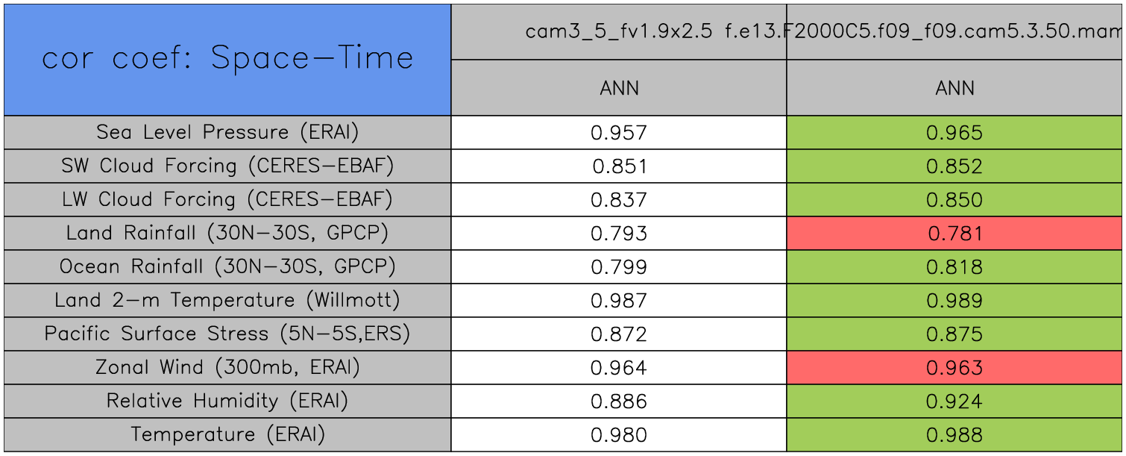Select the green cell with value 0.965
Image resolution: width=1126 pixels, height=456 pixels.
point(954,133)
